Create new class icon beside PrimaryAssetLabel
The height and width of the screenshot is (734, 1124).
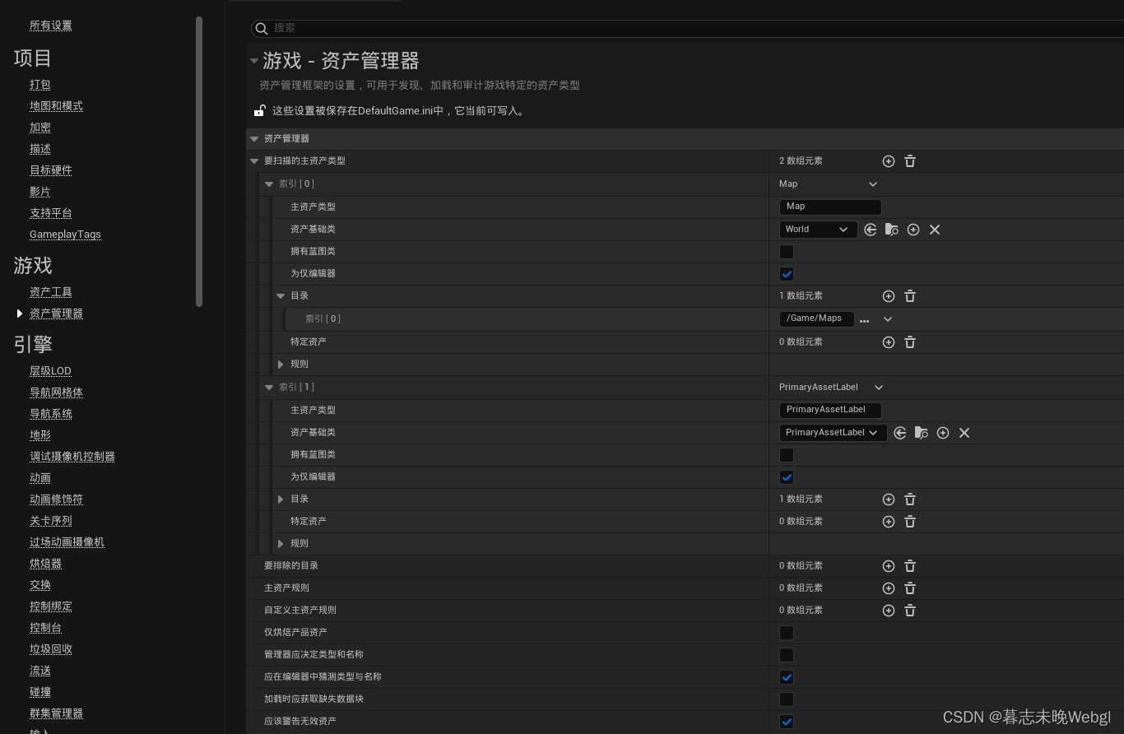coord(943,433)
